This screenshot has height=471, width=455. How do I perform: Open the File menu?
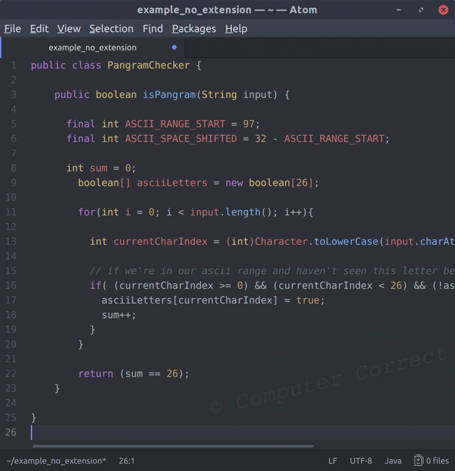pos(12,29)
